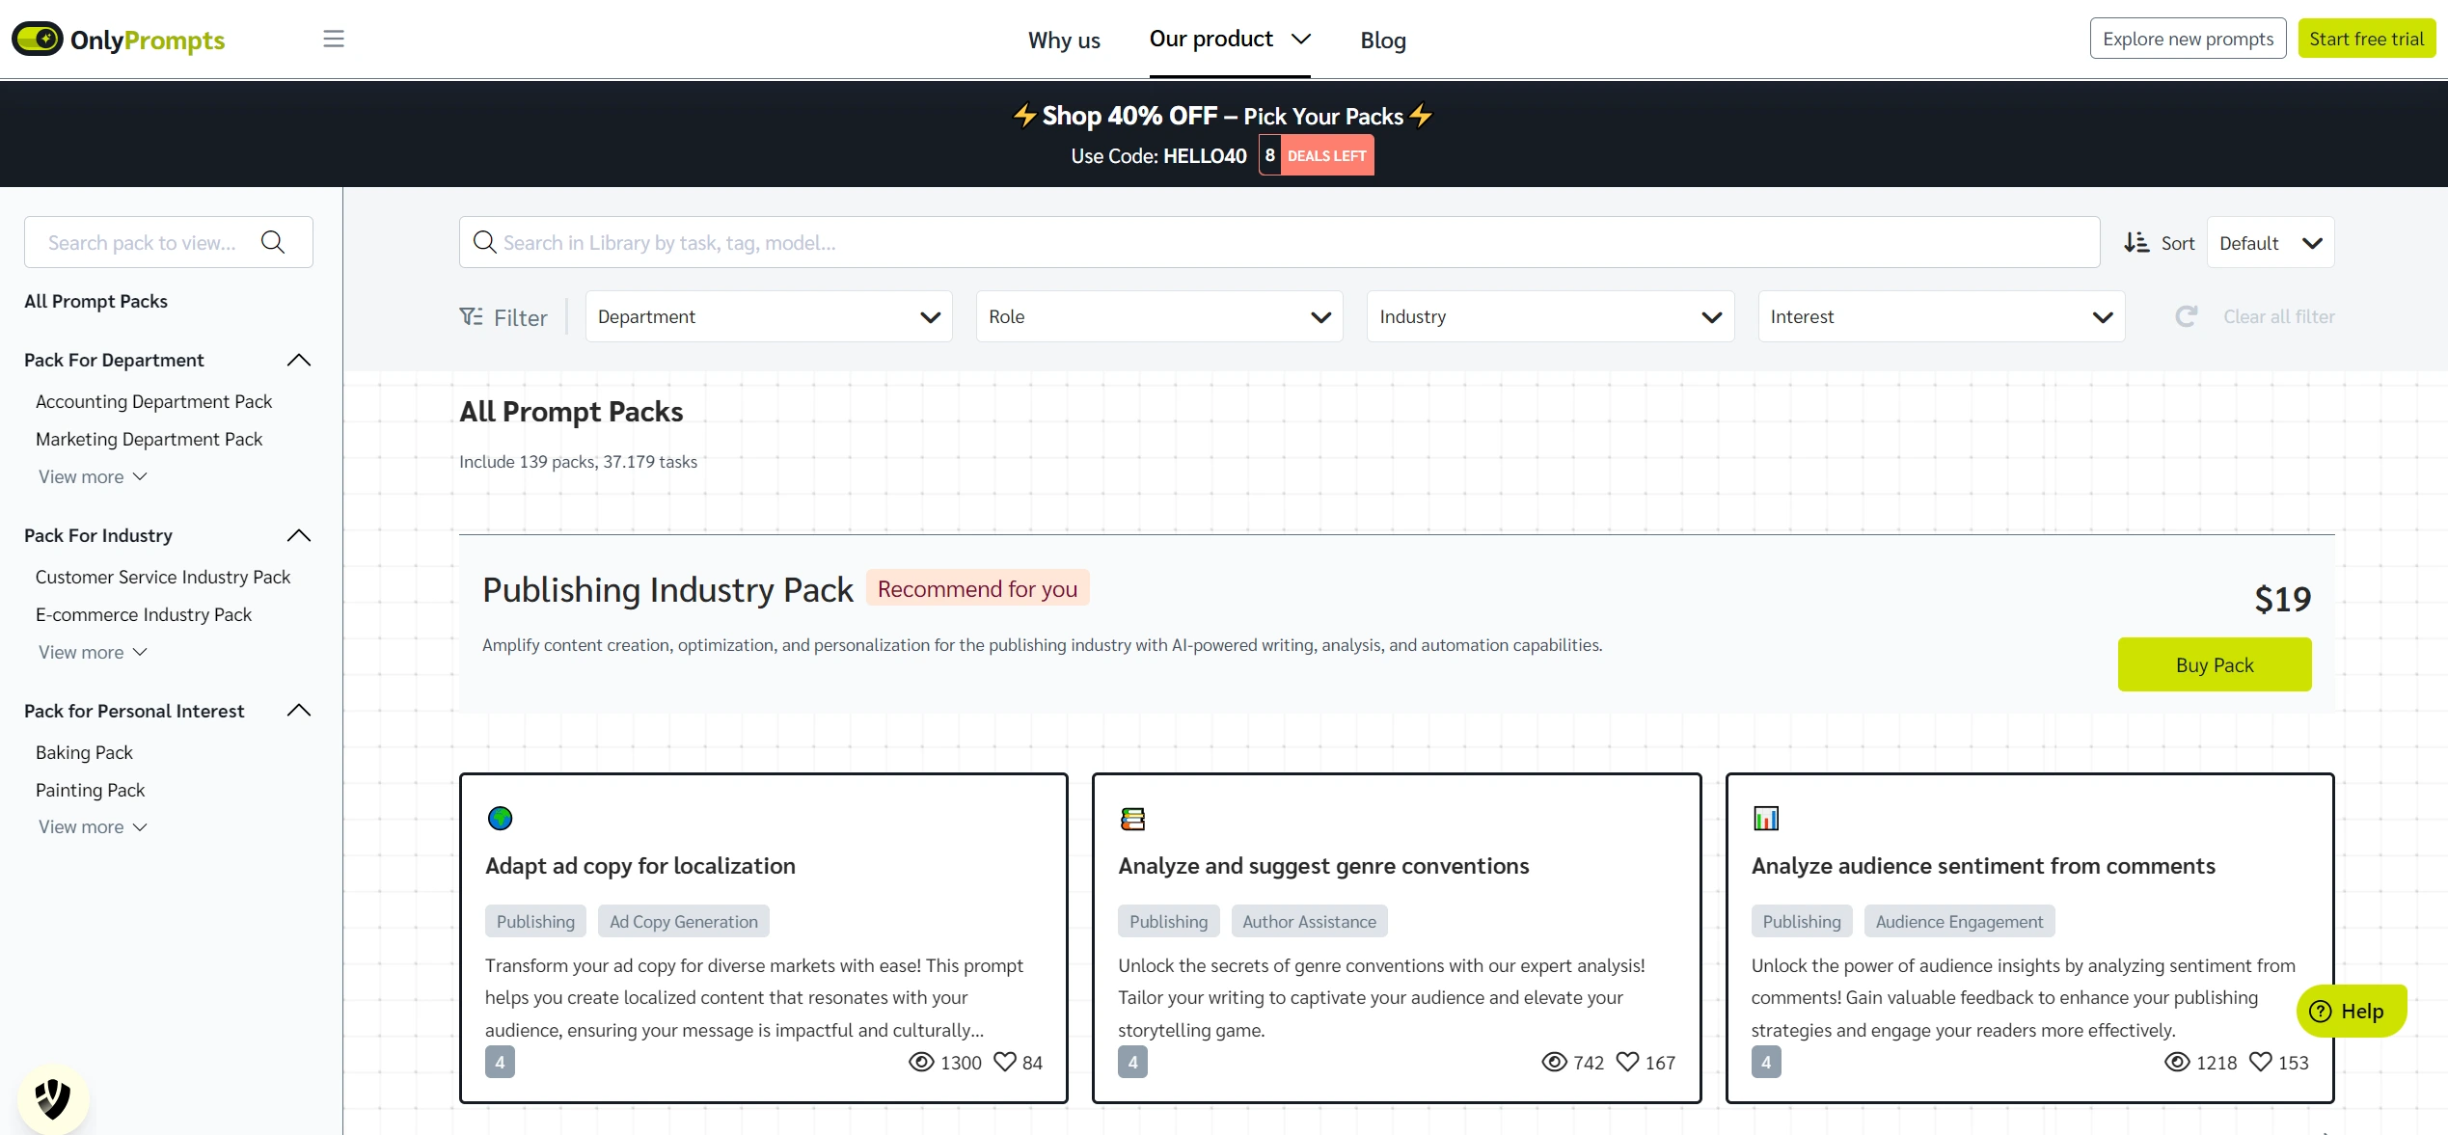This screenshot has width=2448, height=1135.
Task: Click Start free trial button
Action: click(x=2366, y=39)
